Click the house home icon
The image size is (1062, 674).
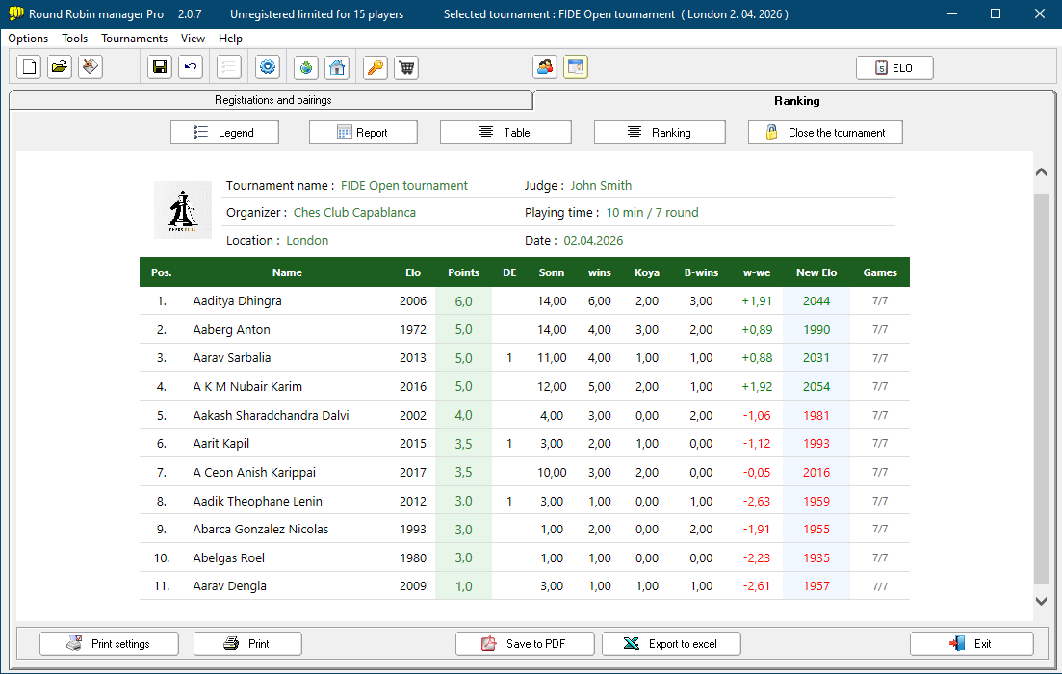337,67
